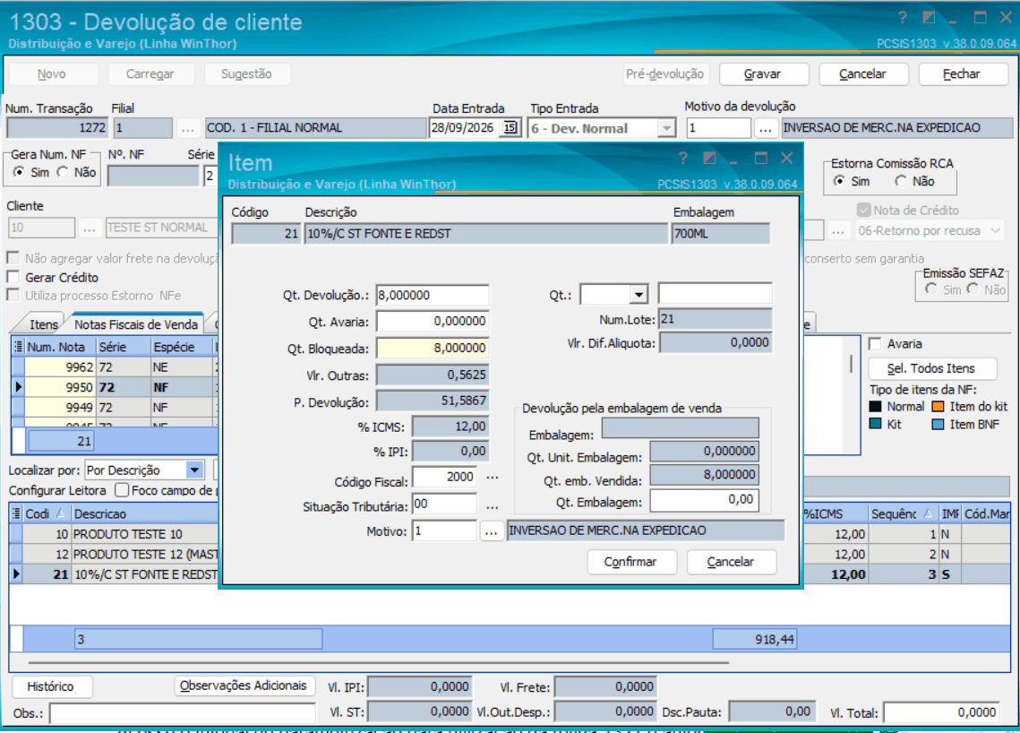Select Sim for Estorna Comissão RCA
Viewport: 1020px width, 733px height.
(x=840, y=181)
